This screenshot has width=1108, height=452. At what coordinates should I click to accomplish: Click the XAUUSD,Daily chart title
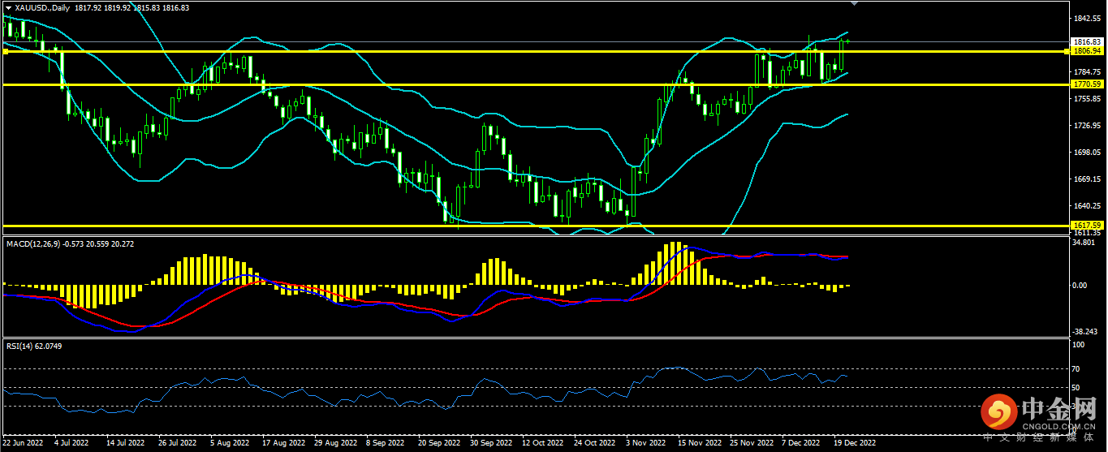[x=43, y=7]
